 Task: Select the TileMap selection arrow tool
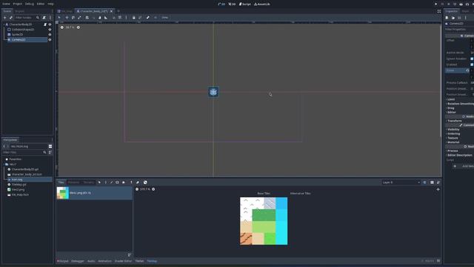tap(99, 182)
